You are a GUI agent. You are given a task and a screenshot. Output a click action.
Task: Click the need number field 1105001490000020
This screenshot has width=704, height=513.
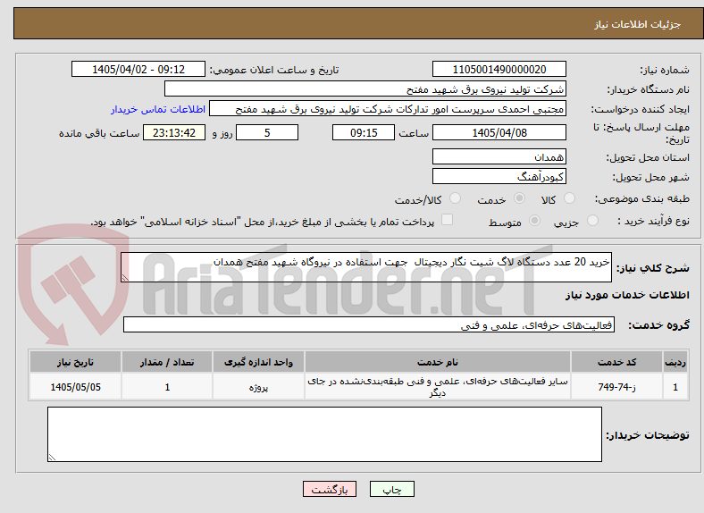pos(499,69)
